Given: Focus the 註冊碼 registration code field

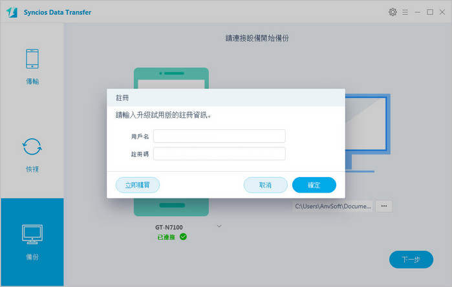Looking at the screenshot, I should pos(219,154).
